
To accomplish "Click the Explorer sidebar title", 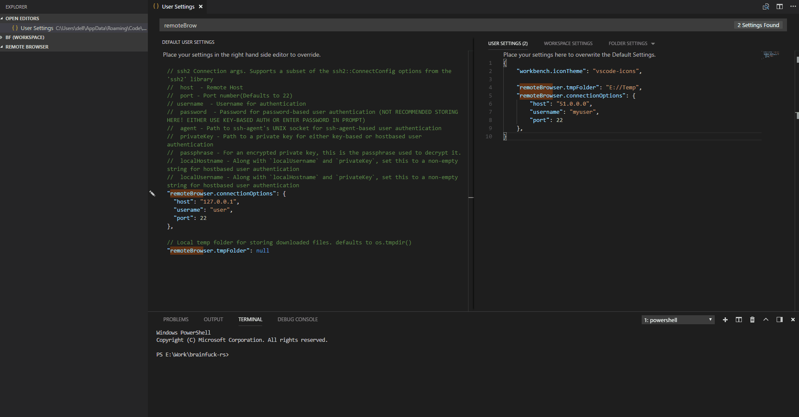I will (x=16, y=7).
